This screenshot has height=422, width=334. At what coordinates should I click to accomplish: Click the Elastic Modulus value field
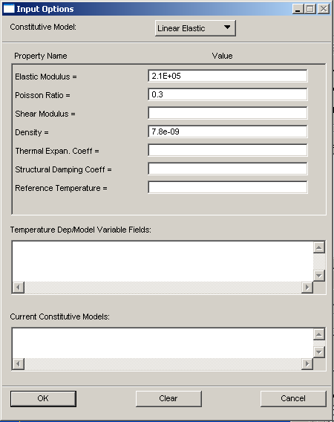[228, 76]
